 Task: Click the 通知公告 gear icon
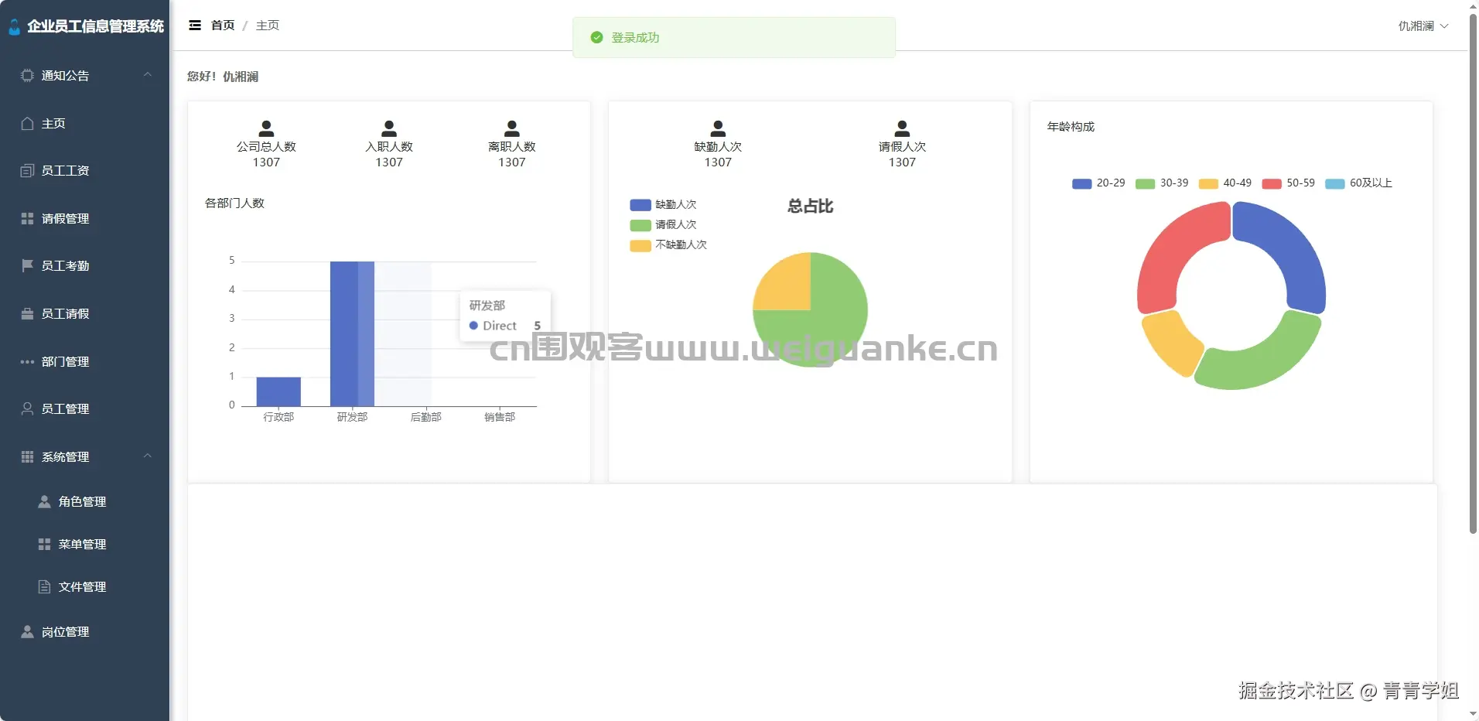coord(27,76)
